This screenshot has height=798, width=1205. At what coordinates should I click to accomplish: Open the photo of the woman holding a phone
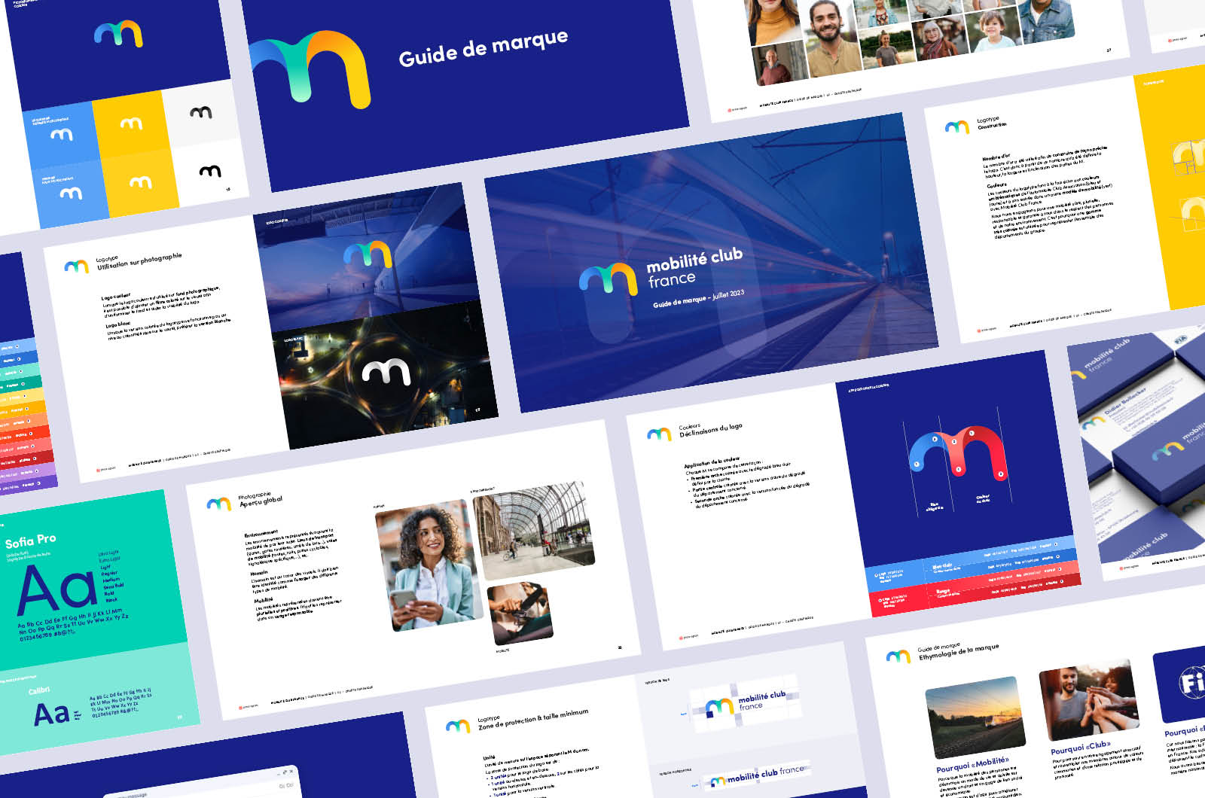coord(429,565)
